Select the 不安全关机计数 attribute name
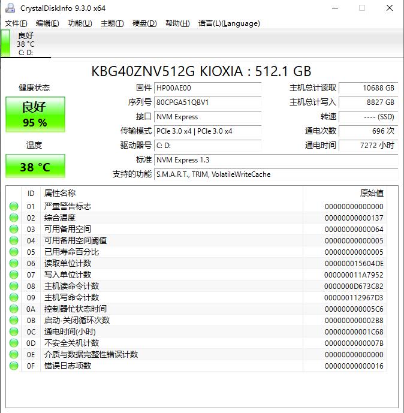The image size is (404, 413). pyautogui.click(x=71, y=343)
